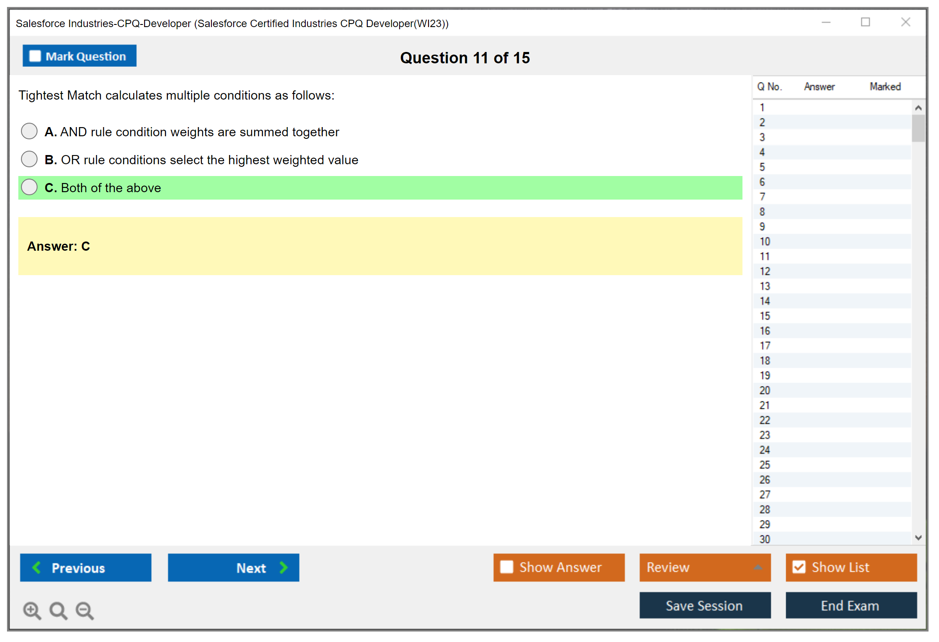The height and width of the screenshot is (642, 939).
Task: Click the reset zoom magnifier icon
Action: tap(58, 610)
